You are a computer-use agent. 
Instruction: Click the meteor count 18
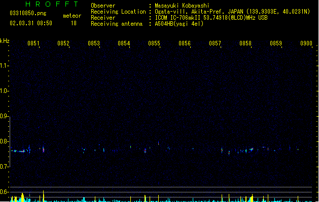click(x=74, y=23)
